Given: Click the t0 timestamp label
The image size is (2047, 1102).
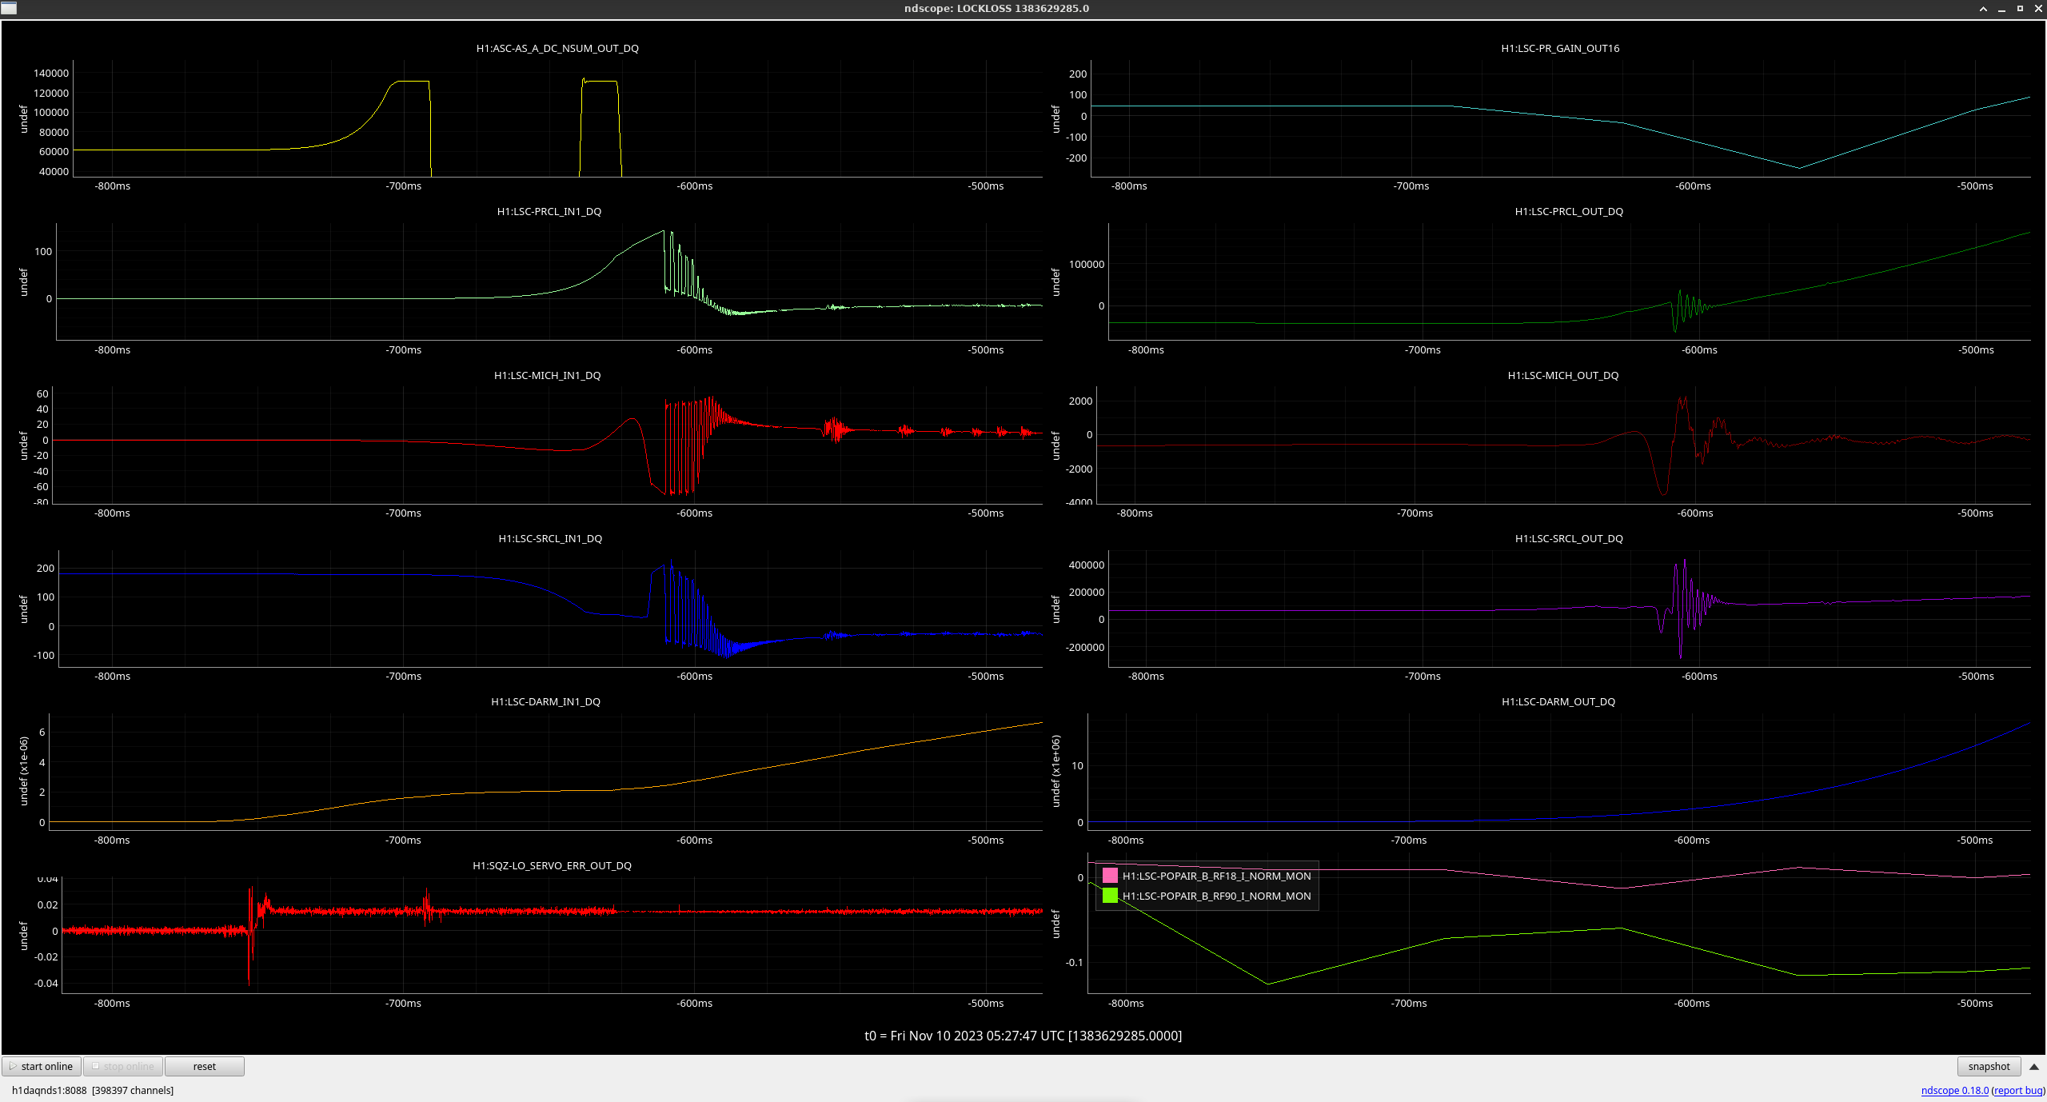Looking at the screenshot, I should 1023,1036.
